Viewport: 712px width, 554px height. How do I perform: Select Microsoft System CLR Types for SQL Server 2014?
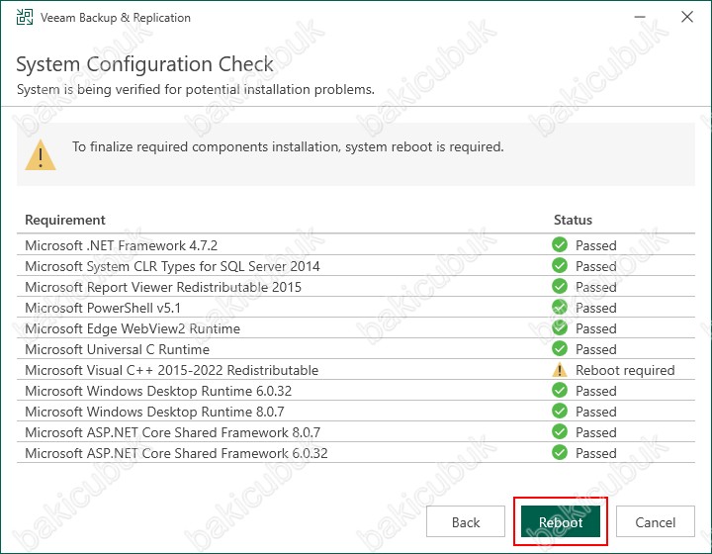(x=172, y=266)
